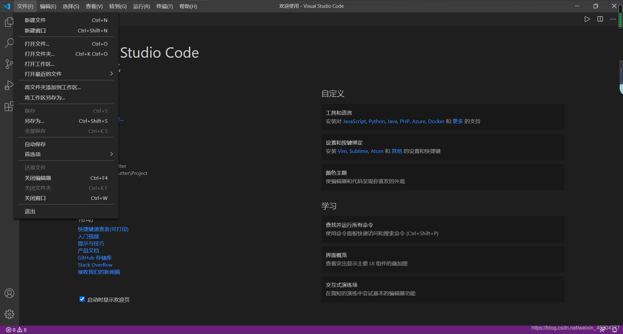Open 接收我们的新闻稿 link
The image size is (623, 334).
pos(99,272)
